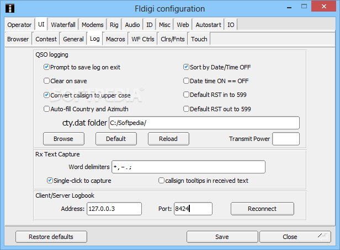The width and height of the screenshot is (340, 250).
Task: Open the Modems configuration tab
Action: coord(92,25)
